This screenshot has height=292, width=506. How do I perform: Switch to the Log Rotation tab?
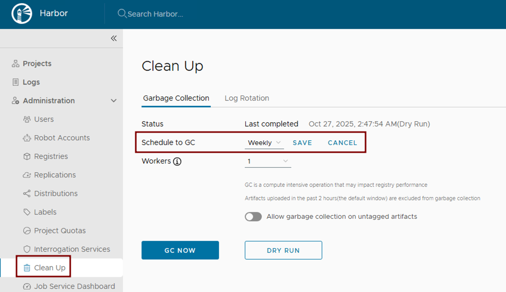(x=247, y=98)
